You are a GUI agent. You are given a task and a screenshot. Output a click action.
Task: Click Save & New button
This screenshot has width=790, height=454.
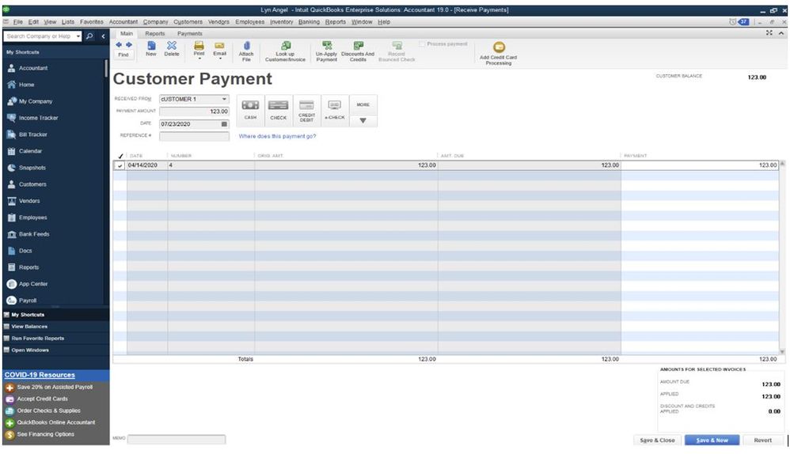click(712, 441)
